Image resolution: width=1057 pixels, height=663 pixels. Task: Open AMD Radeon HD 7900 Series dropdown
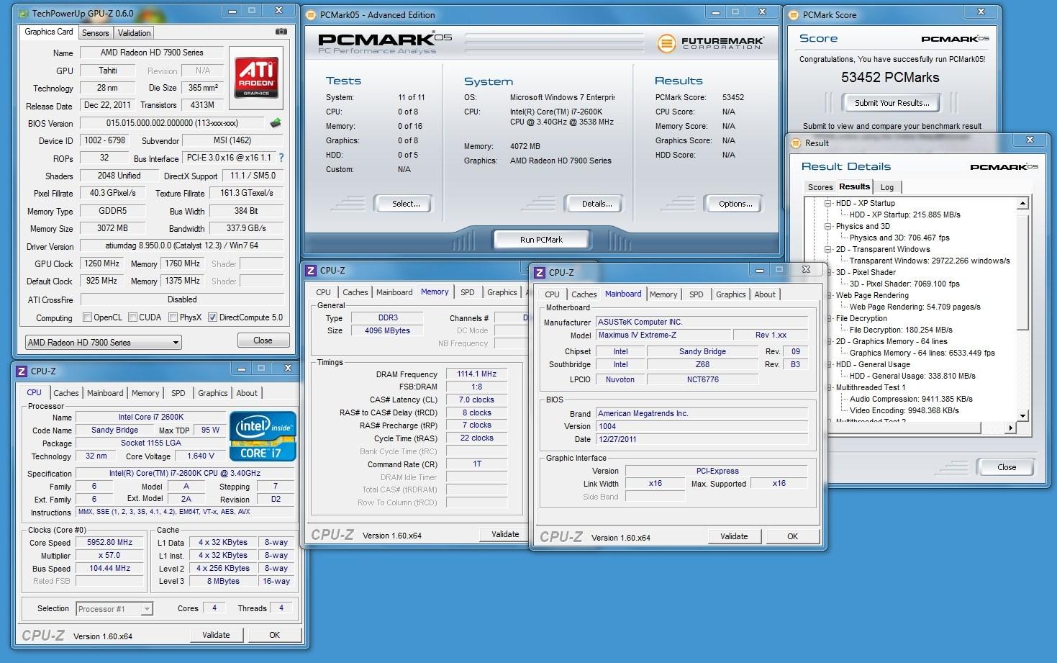click(103, 343)
